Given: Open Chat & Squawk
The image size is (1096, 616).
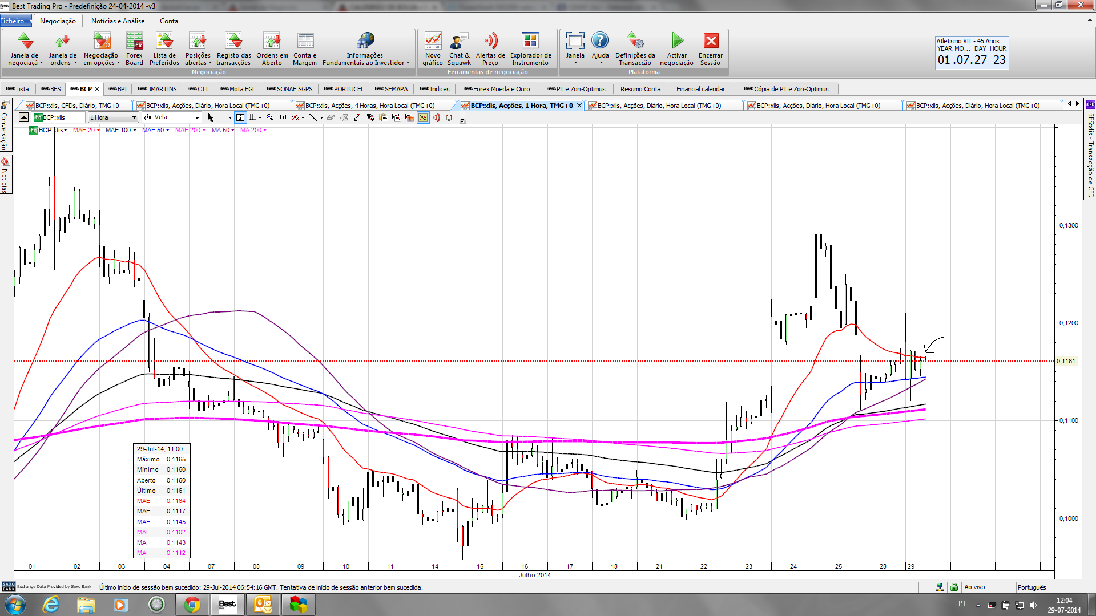Looking at the screenshot, I should pyautogui.click(x=459, y=48).
